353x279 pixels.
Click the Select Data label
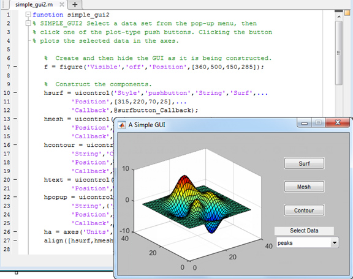click(304, 231)
